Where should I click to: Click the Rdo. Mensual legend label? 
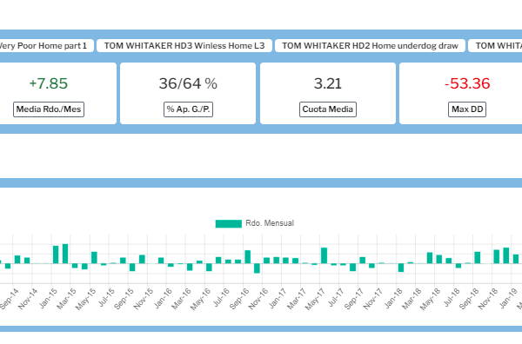click(x=270, y=223)
